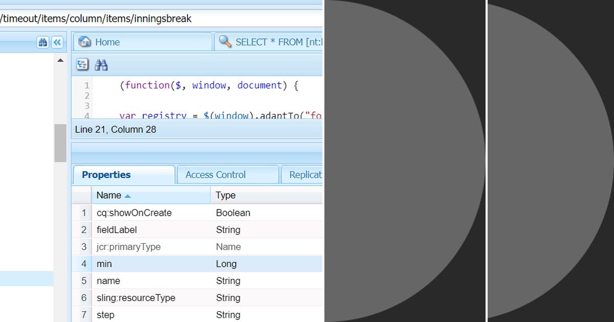The image size is (614, 322).
Task: Click the magnifying glass icon on the query tab
Action: (224, 41)
